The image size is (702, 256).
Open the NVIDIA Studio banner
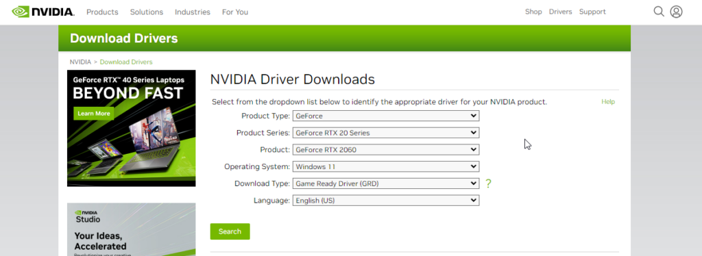pyautogui.click(x=131, y=229)
